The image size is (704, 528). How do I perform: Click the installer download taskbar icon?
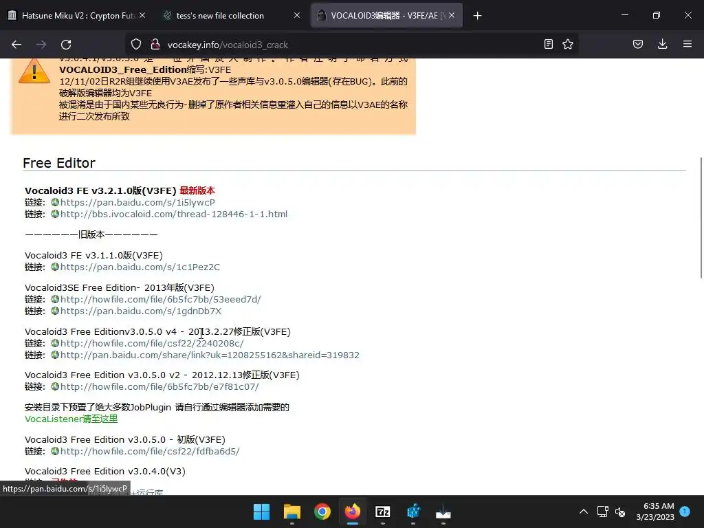point(443,511)
